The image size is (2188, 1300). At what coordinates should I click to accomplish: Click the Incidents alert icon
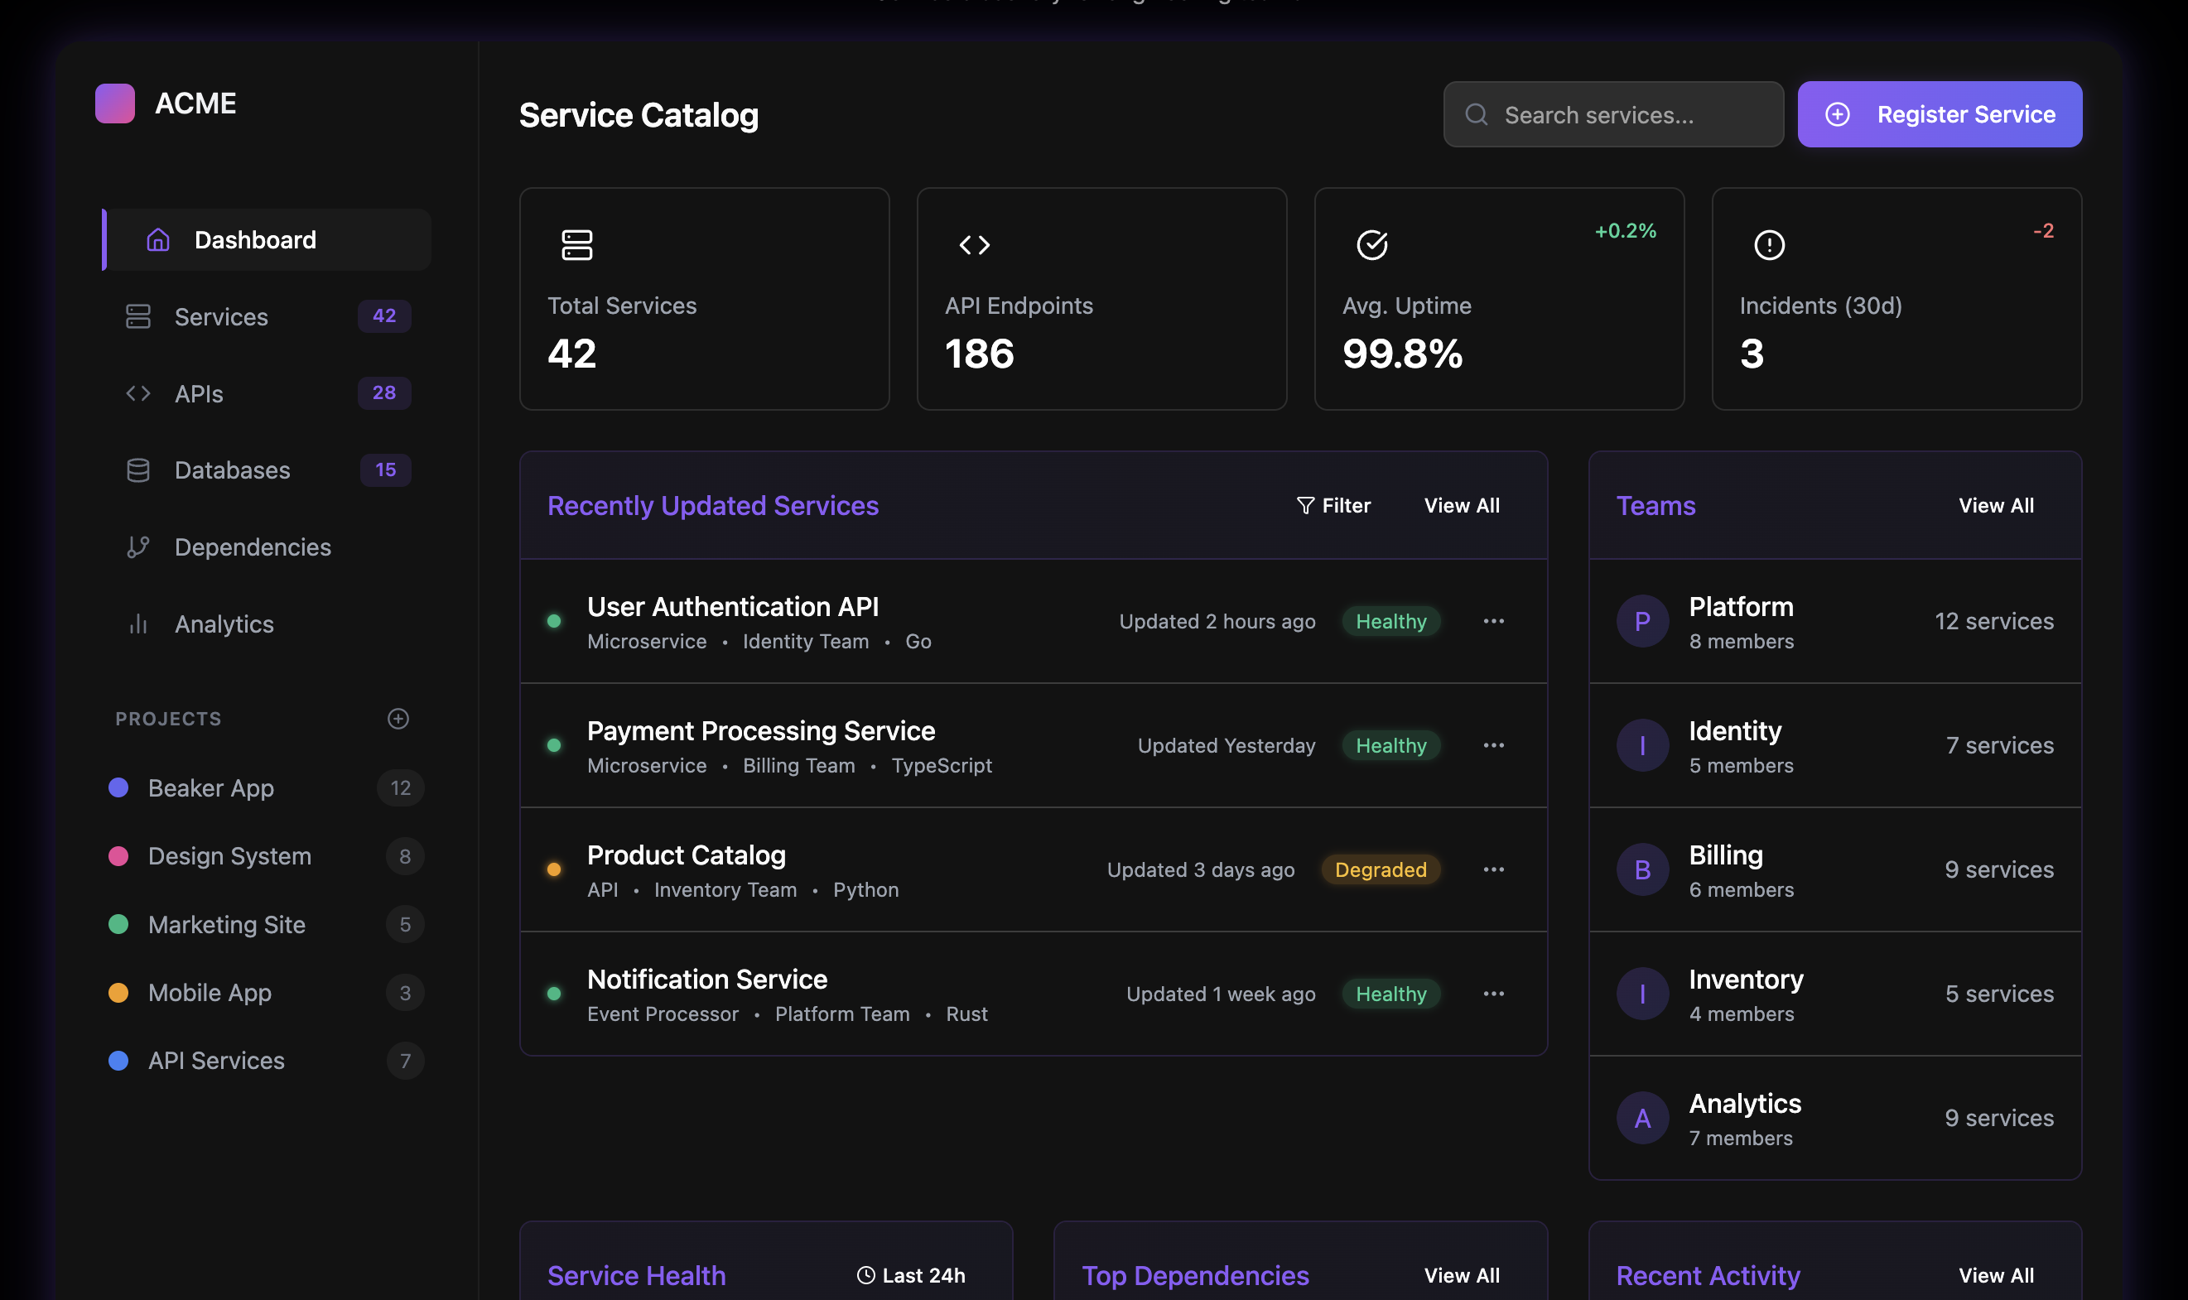1768,244
